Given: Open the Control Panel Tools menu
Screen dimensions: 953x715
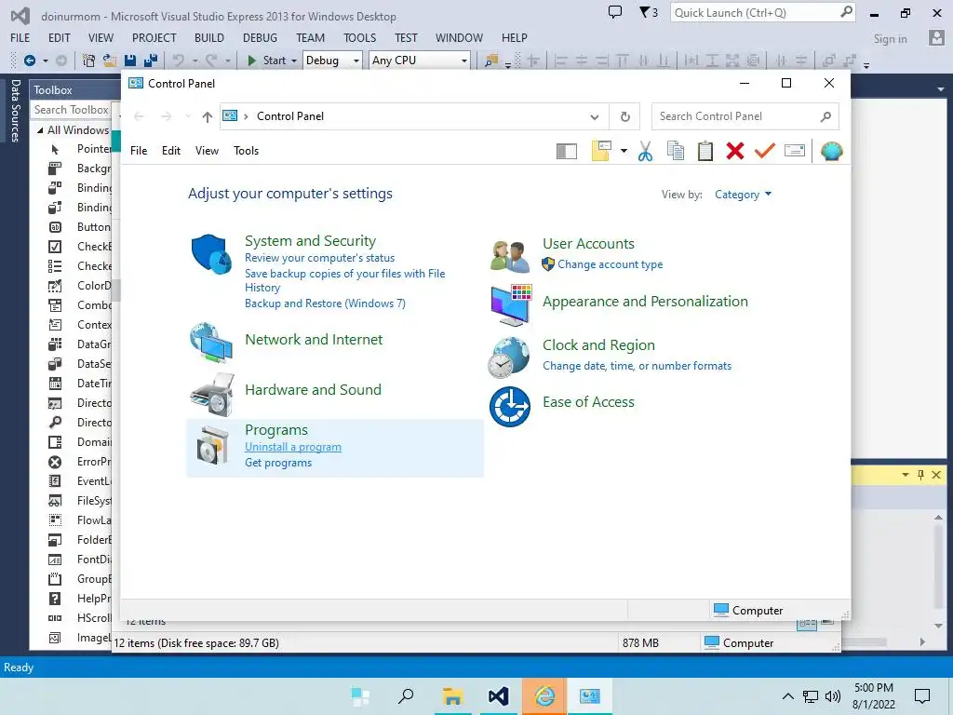Looking at the screenshot, I should (x=246, y=151).
